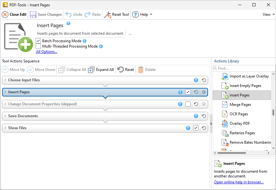Expand the Save Documents step
Screen dimensions: 276x190
click(x=5, y=116)
